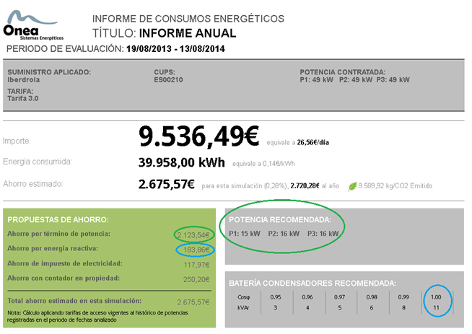The height and width of the screenshot is (334, 472).
Task: Click the circled 1.00 Cosφ table cell
Action: (438, 296)
